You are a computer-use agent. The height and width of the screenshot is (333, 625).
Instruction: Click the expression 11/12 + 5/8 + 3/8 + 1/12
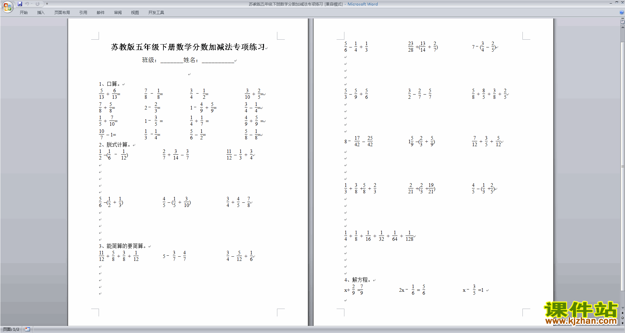pos(119,256)
